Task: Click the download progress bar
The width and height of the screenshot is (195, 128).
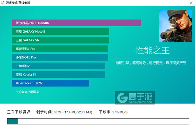Action: pos(98,121)
